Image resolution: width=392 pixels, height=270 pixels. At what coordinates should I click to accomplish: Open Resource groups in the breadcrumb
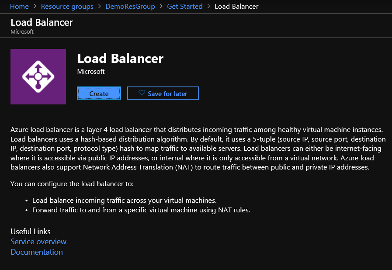click(67, 6)
